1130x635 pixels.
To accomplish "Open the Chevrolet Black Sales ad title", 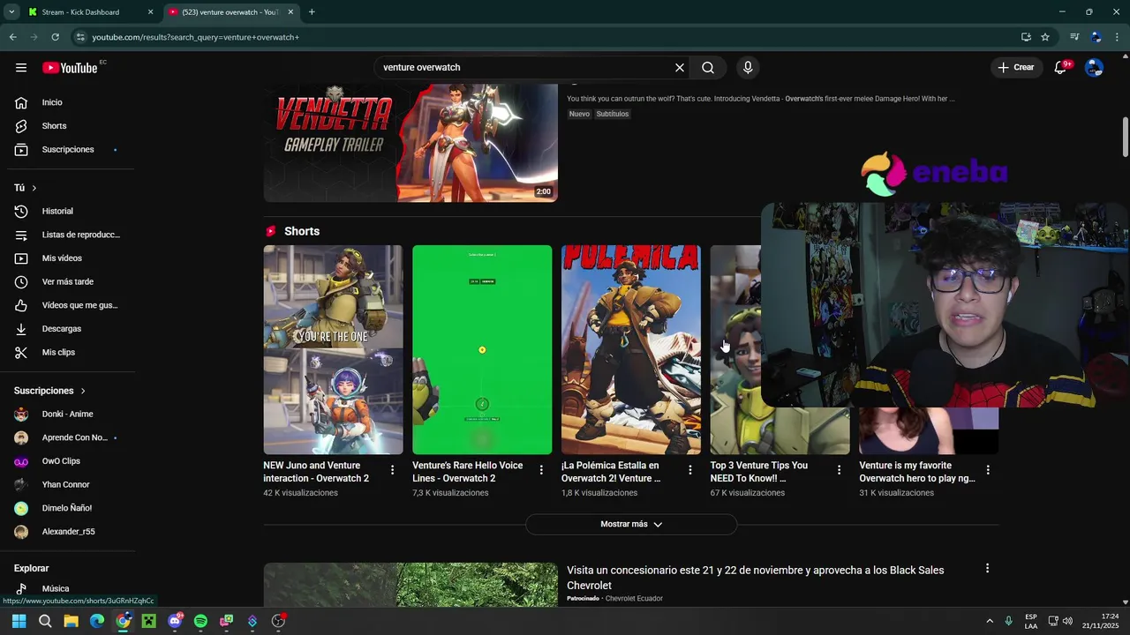I will click(756, 578).
